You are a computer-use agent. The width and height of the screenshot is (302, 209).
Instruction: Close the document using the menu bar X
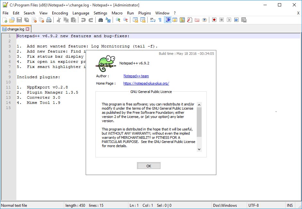[298, 13]
